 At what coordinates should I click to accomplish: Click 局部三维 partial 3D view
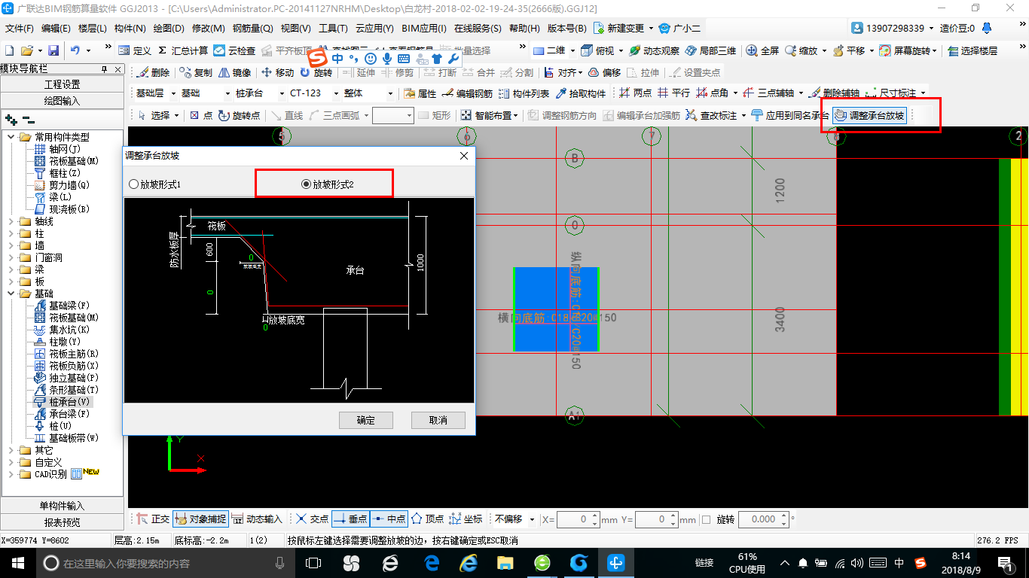click(x=710, y=50)
